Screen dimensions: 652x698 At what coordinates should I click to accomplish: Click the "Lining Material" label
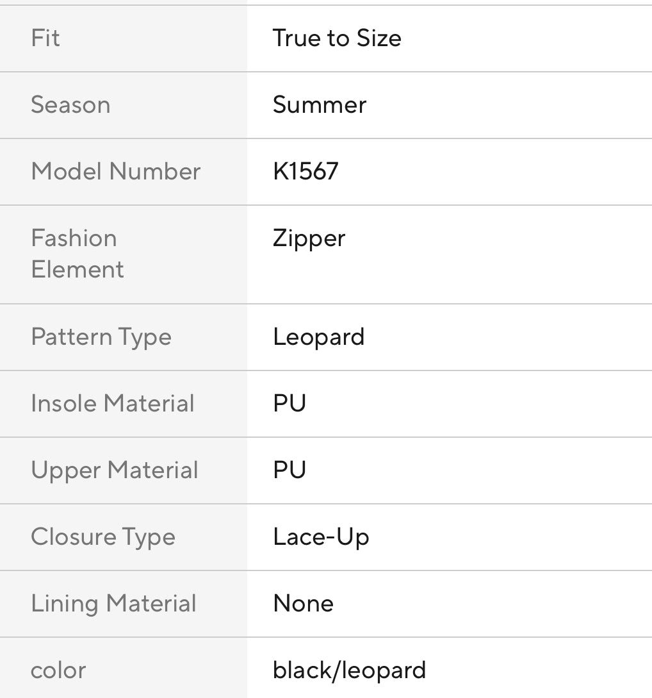pos(113,604)
